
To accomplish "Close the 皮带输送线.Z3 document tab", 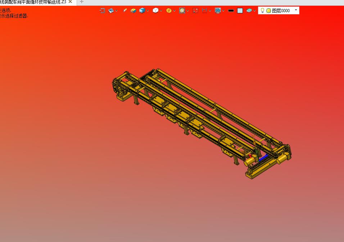I will pos(71,2).
